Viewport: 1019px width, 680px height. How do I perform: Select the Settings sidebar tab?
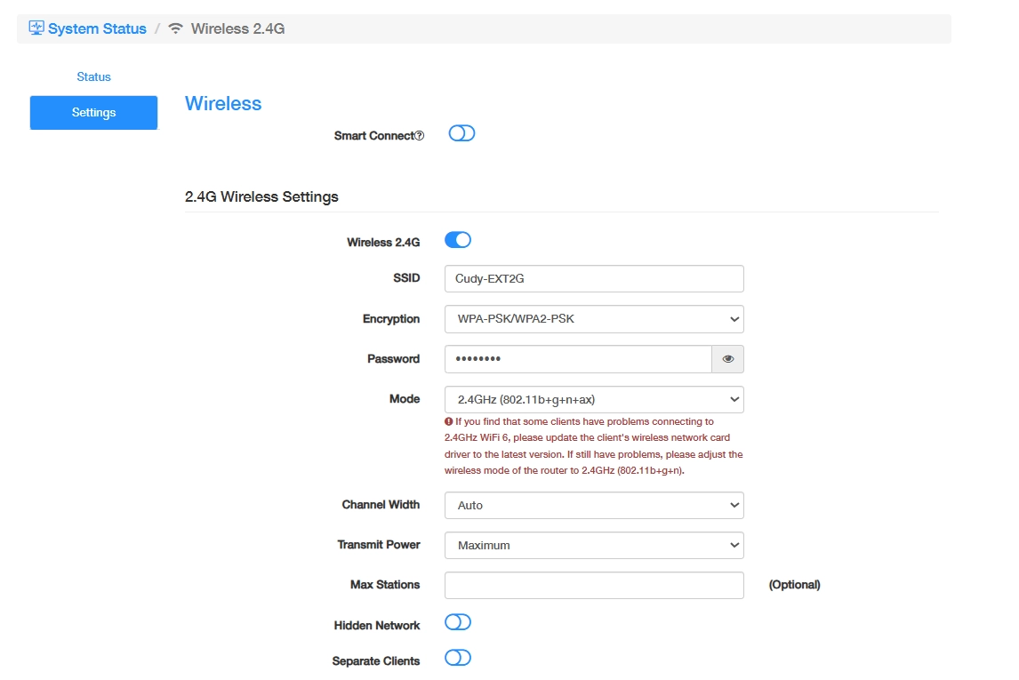(93, 112)
